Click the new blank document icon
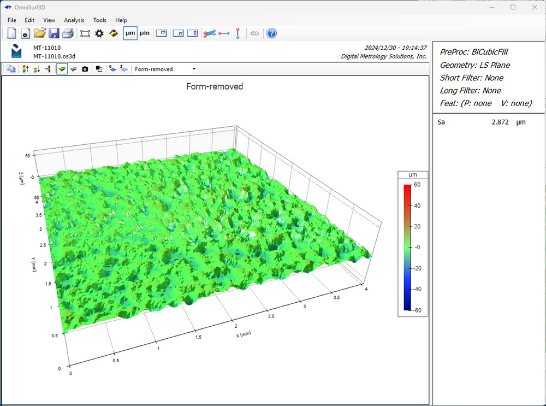 pyautogui.click(x=11, y=33)
